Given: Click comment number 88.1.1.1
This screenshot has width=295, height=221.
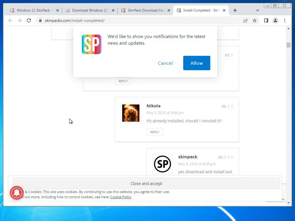Looking at the screenshot, I should pyautogui.click(x=225, y=157).
